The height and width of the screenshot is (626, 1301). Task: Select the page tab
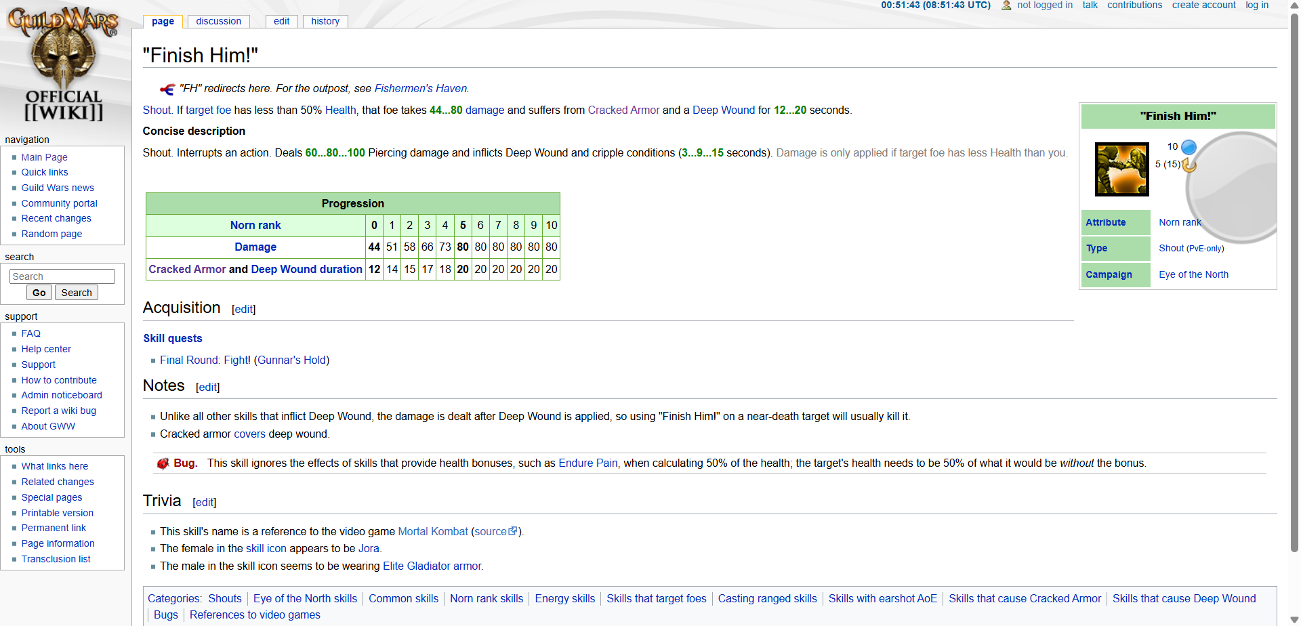coord(163,21)
